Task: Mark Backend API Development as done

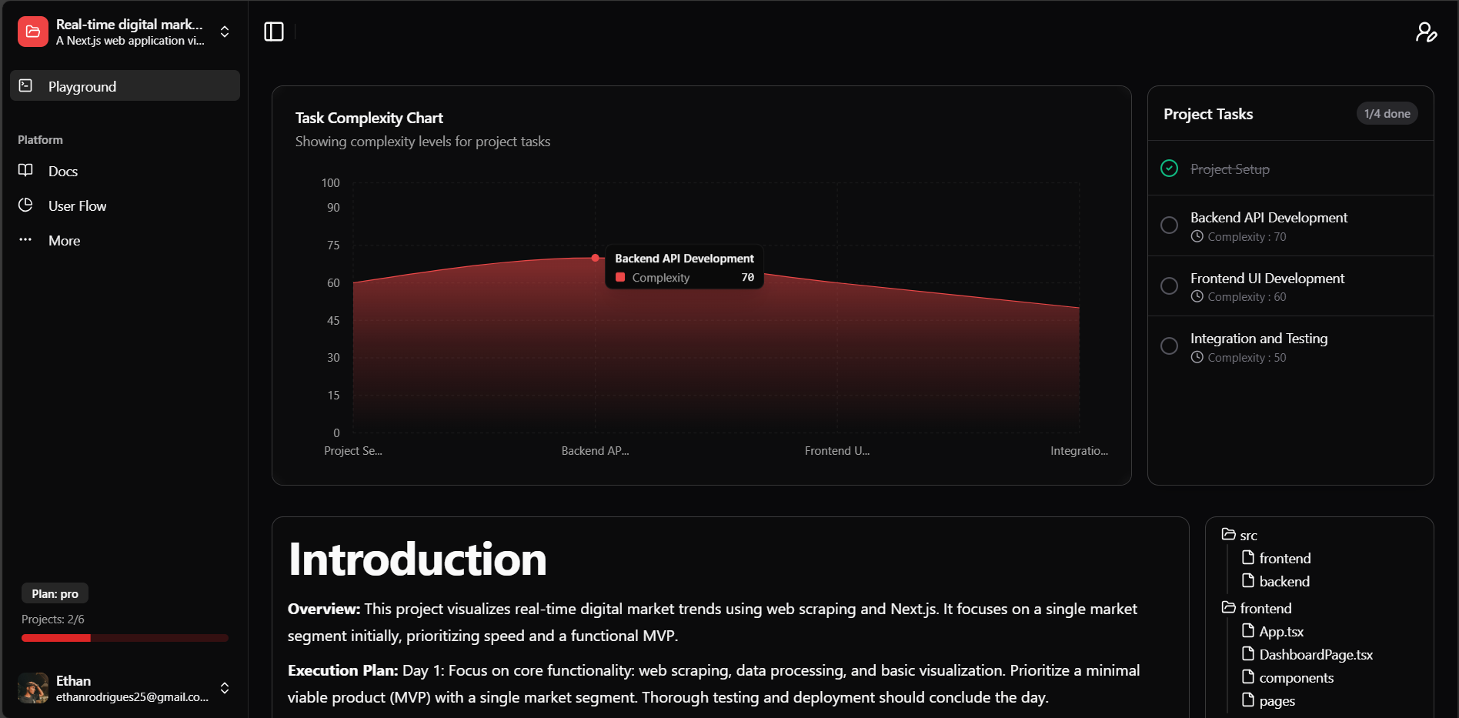Action: (1169, 225)
